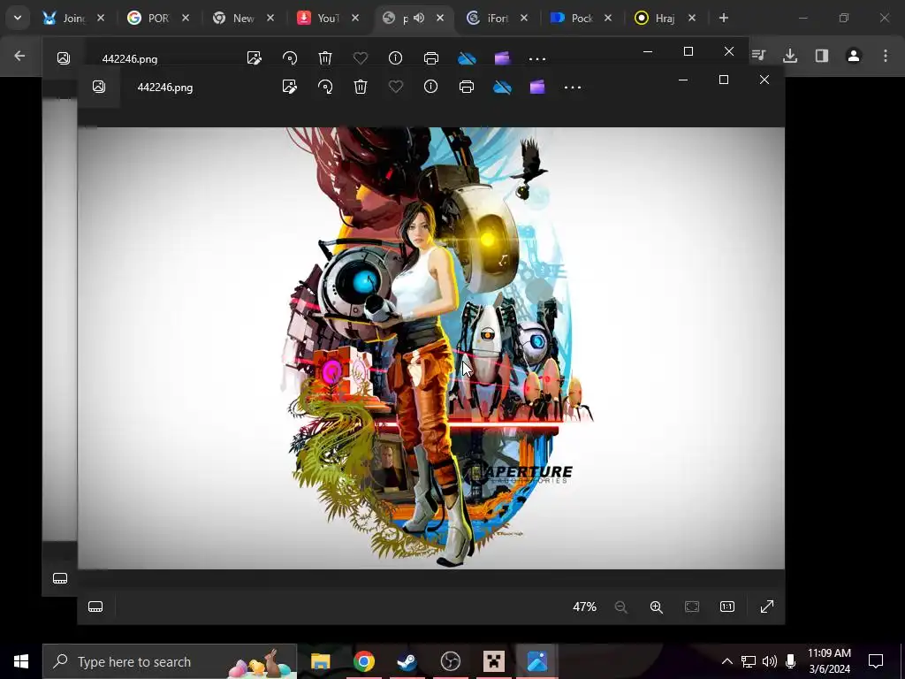Open a new Chrome tab

tap(723, 18)
